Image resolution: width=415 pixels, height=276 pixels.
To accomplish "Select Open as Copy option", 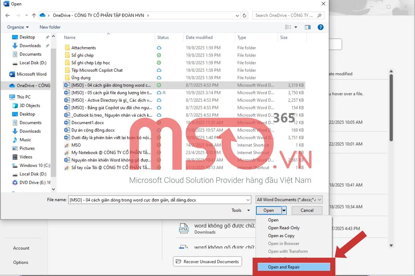I will pyautogui.click(x=282, y=236).
